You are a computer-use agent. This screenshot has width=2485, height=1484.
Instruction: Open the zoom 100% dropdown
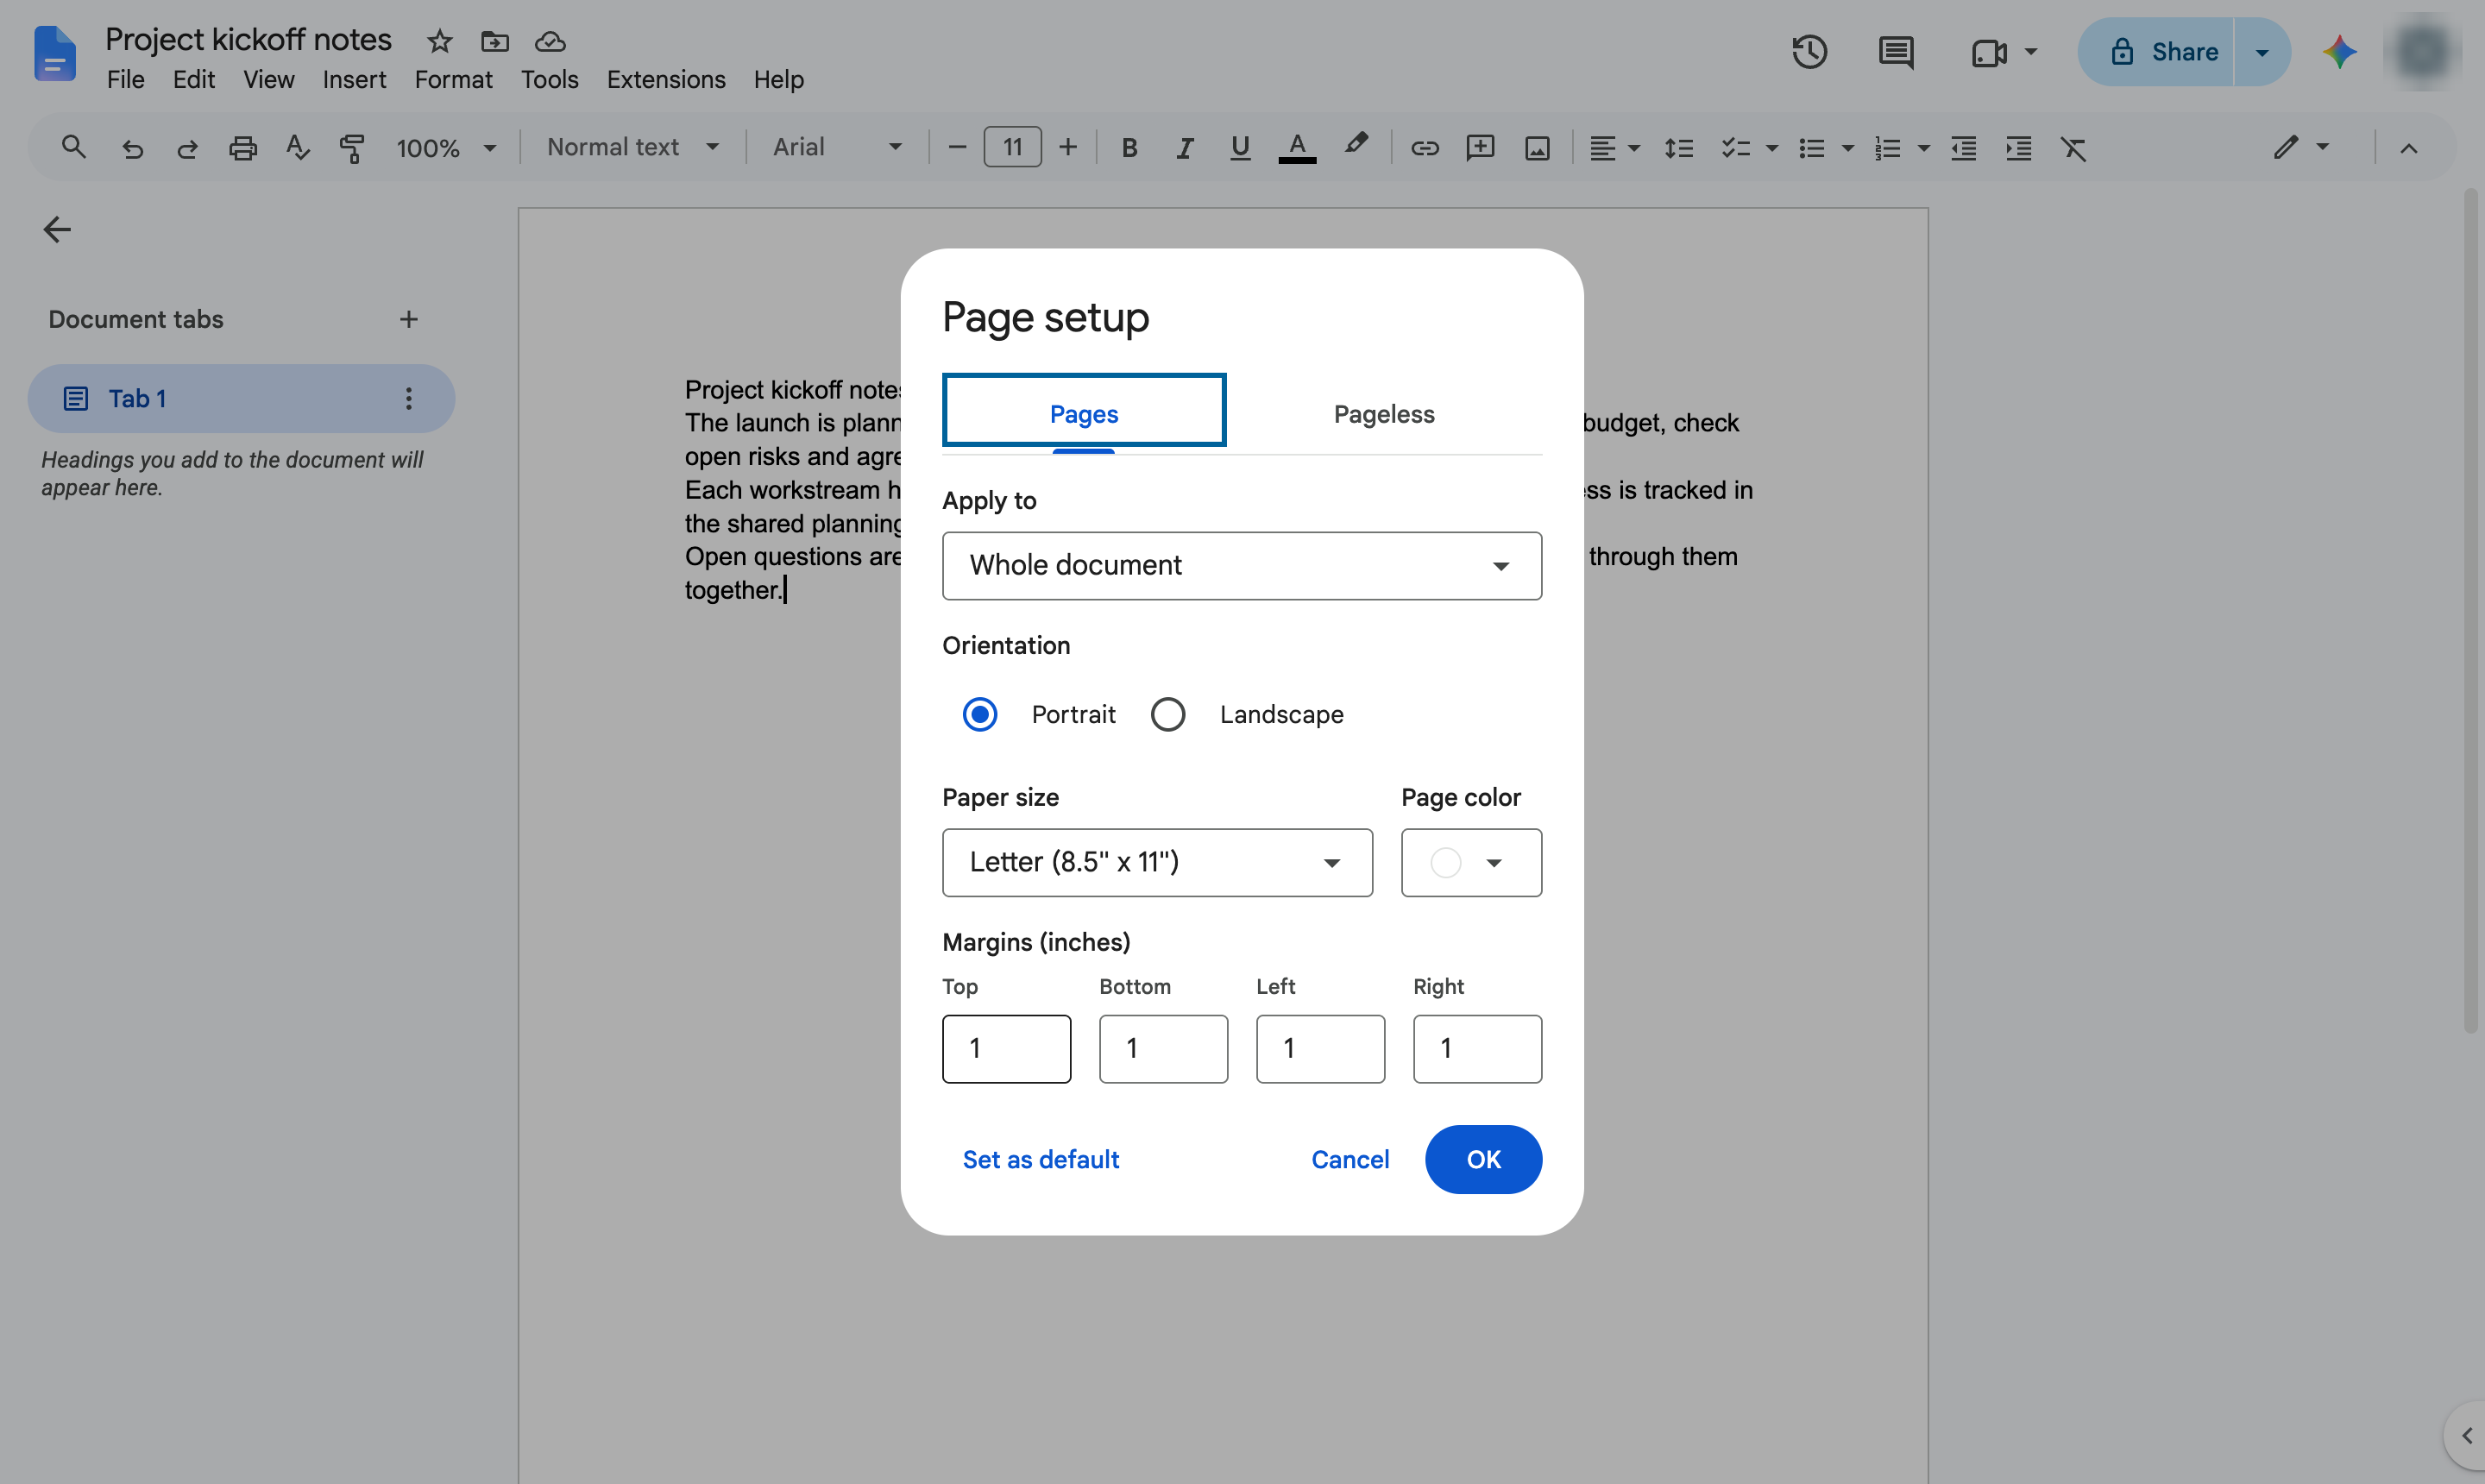click(446, 148)
